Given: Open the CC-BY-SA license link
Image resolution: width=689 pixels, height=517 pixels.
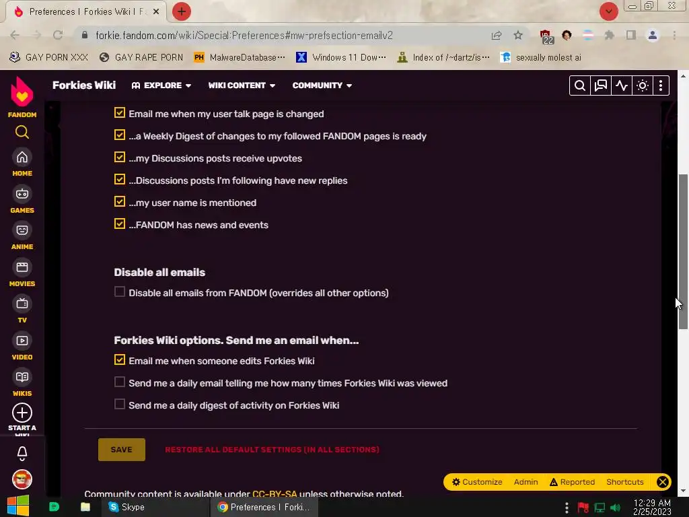Looking at the screenshot, I should [275, 494].
